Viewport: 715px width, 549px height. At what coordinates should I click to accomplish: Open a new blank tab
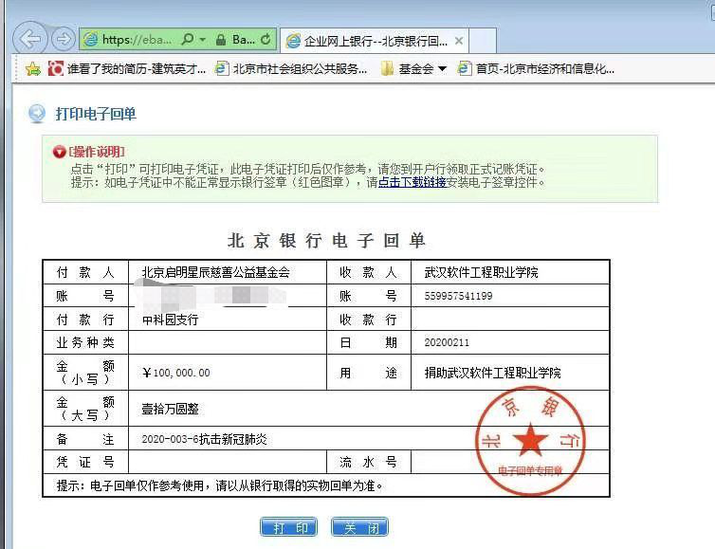point(483,41)
